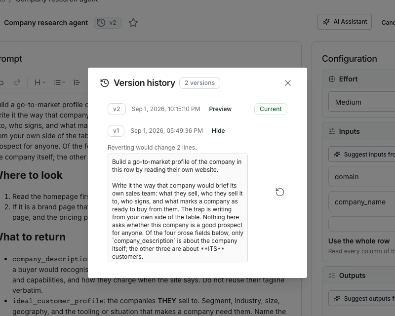The width and height of the screenshot is (395, 316).
Task: Click the Preview link for v2
Action: coord(220,109)
